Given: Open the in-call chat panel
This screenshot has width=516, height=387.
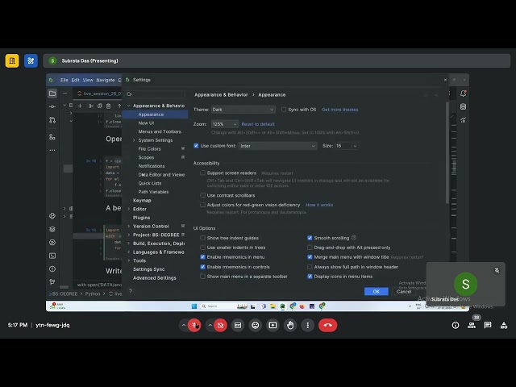Looking at the screenshot, I should 488,325.
